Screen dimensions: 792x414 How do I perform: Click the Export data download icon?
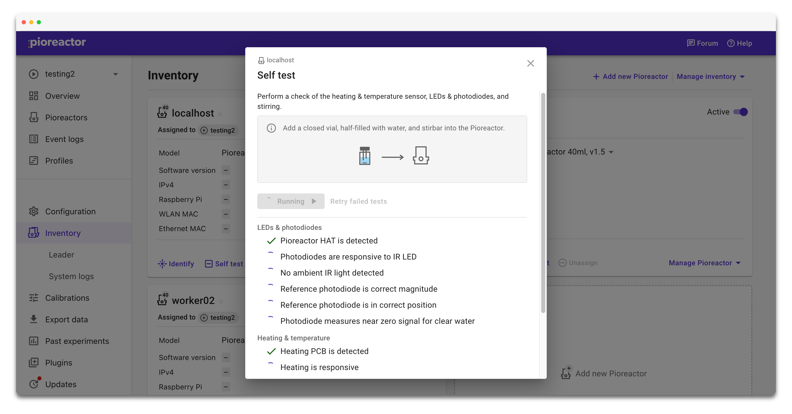33,319
